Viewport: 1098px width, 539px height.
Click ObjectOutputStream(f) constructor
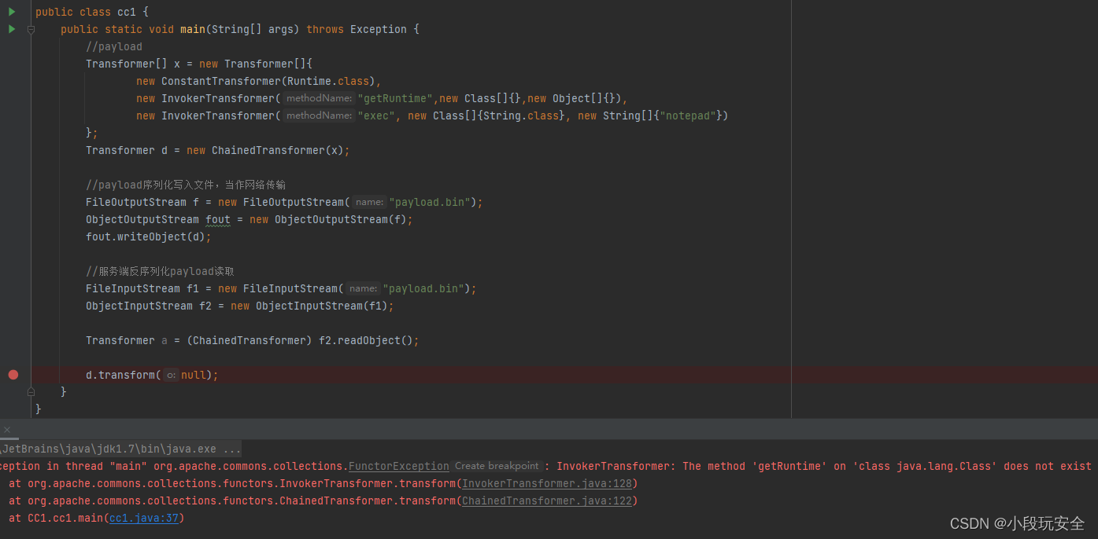point(341,219)
